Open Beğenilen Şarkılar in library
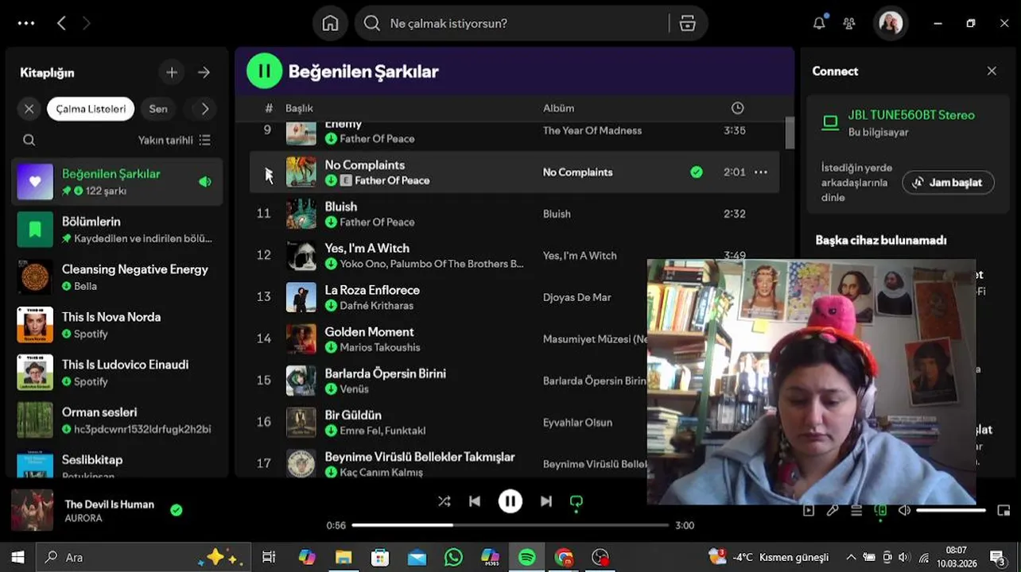The height and width of the screenshot is (572, 1021). point(118,181)
